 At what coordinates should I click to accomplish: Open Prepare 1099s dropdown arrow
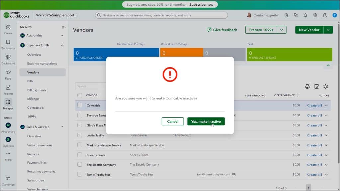coord(282,30)
